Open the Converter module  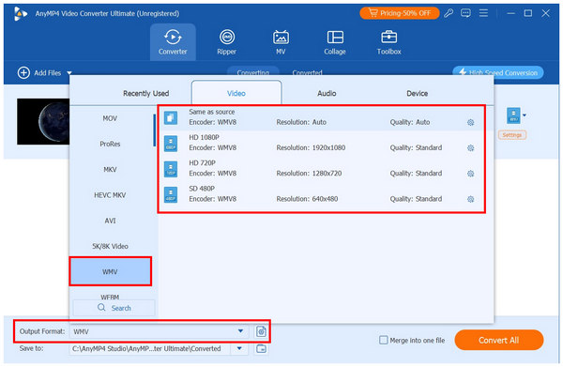(173, 42)
